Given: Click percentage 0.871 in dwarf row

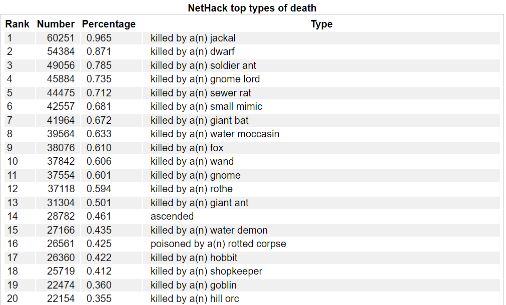Looking at the screenshot, I should tap(99, 51).
